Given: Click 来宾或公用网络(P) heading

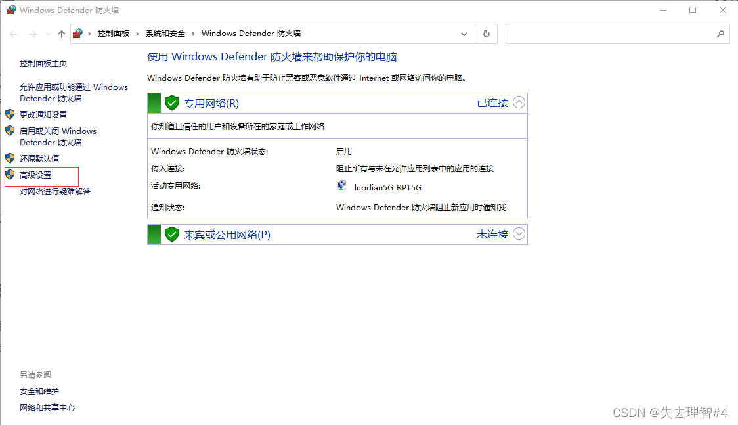Looking at the screenshot, I should (x=227, y=235).
